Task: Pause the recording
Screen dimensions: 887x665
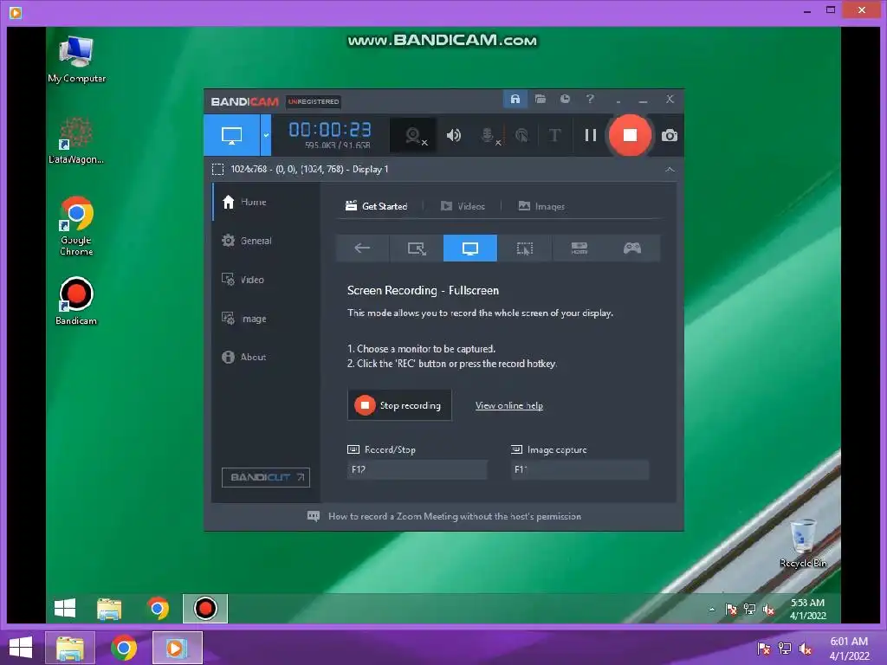Action: coord(590,135)
